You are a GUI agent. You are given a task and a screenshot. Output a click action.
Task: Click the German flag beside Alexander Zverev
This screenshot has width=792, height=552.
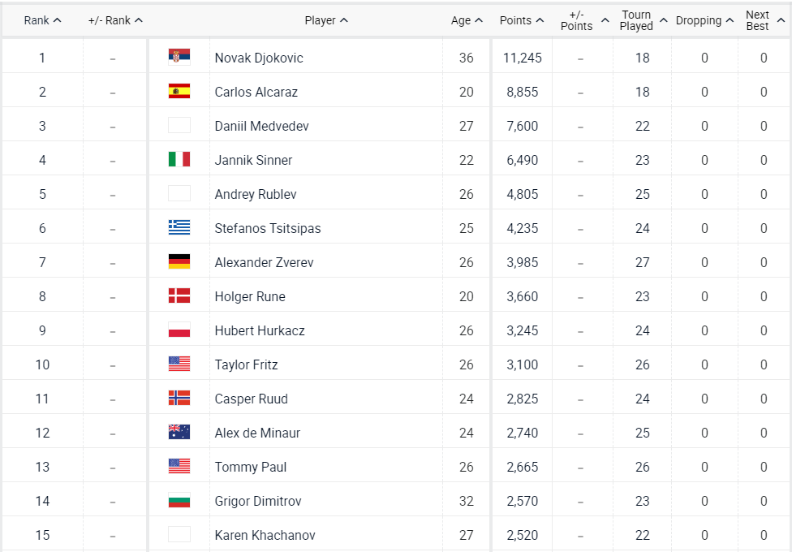[179, 261]
